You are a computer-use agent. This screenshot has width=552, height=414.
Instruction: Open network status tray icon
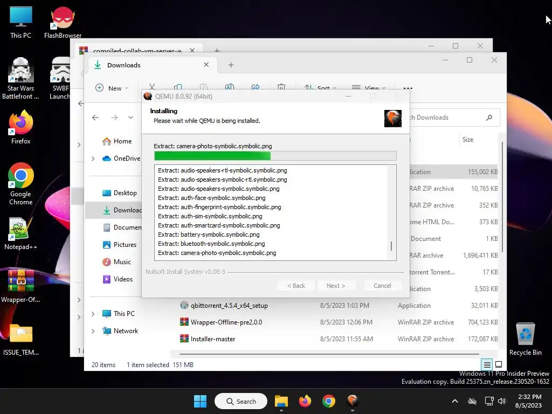pyautogui.click(x=489, y=401)
